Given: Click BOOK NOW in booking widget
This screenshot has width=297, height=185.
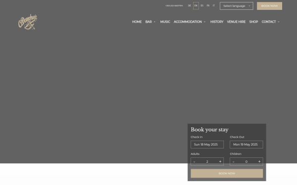Looking at the screenshot, I should (227, 173).
